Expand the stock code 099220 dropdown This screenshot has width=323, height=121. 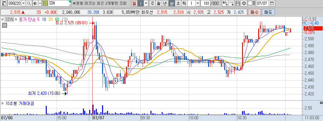point(23,3)
